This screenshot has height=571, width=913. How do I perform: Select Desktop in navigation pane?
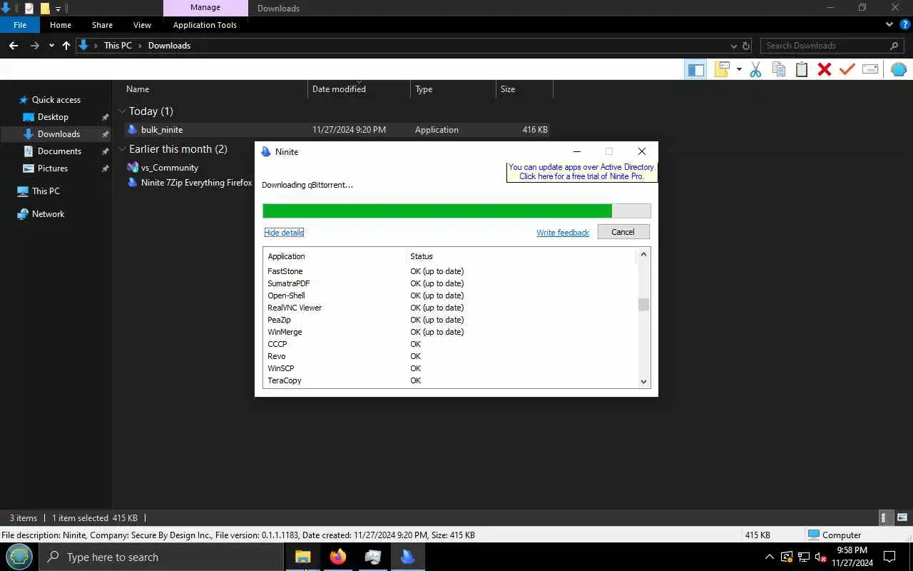53,117
